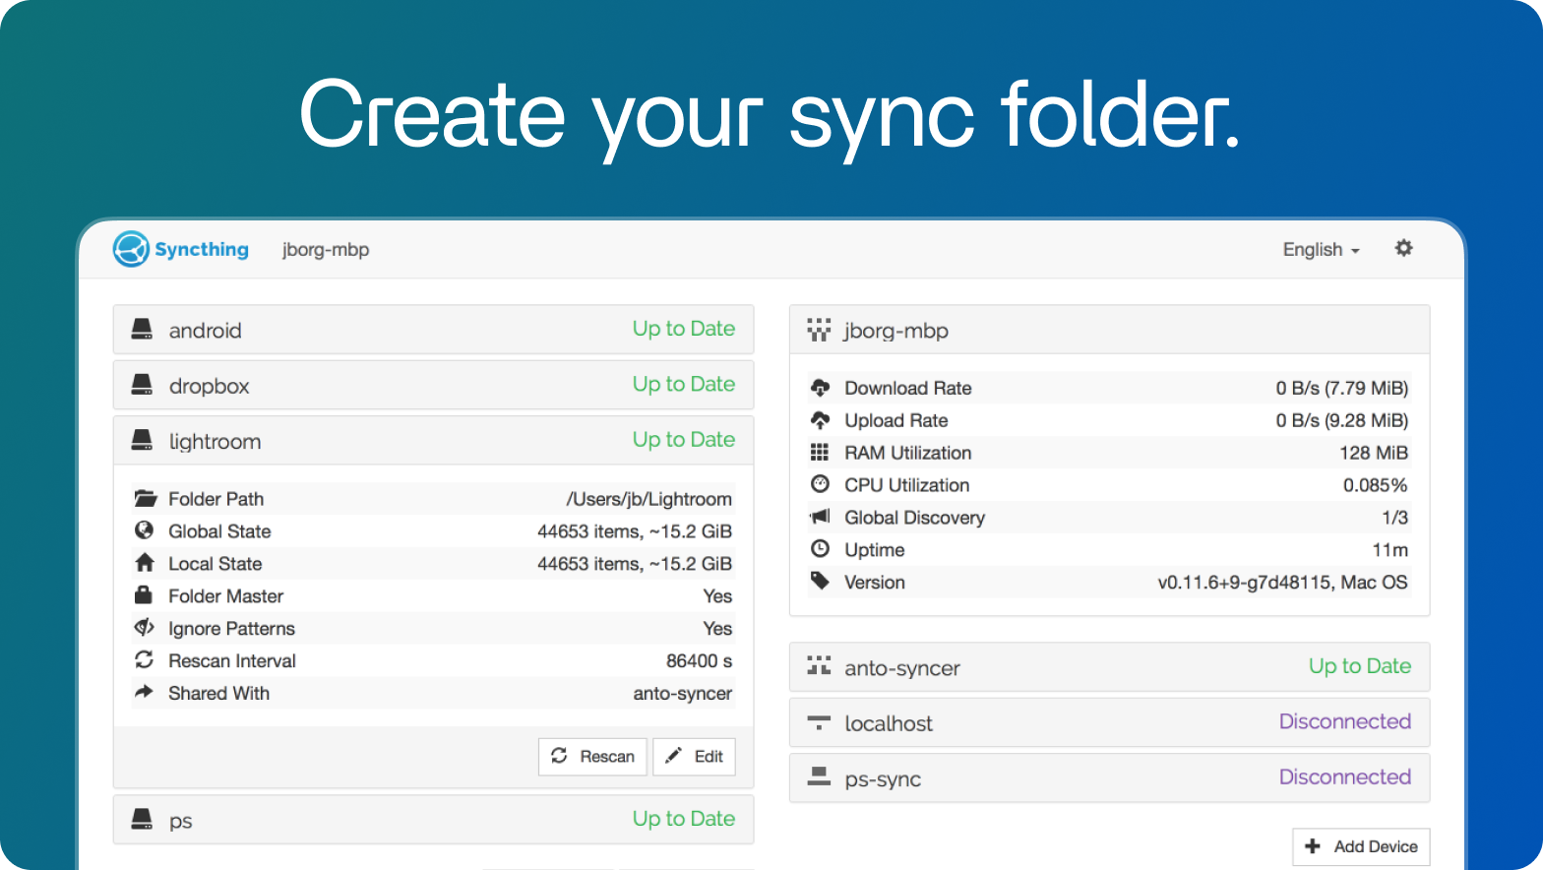Expand the localhost device panel
This screenshot has height=870, width=1543.
pyautogui.click(x=1109, y=723)
